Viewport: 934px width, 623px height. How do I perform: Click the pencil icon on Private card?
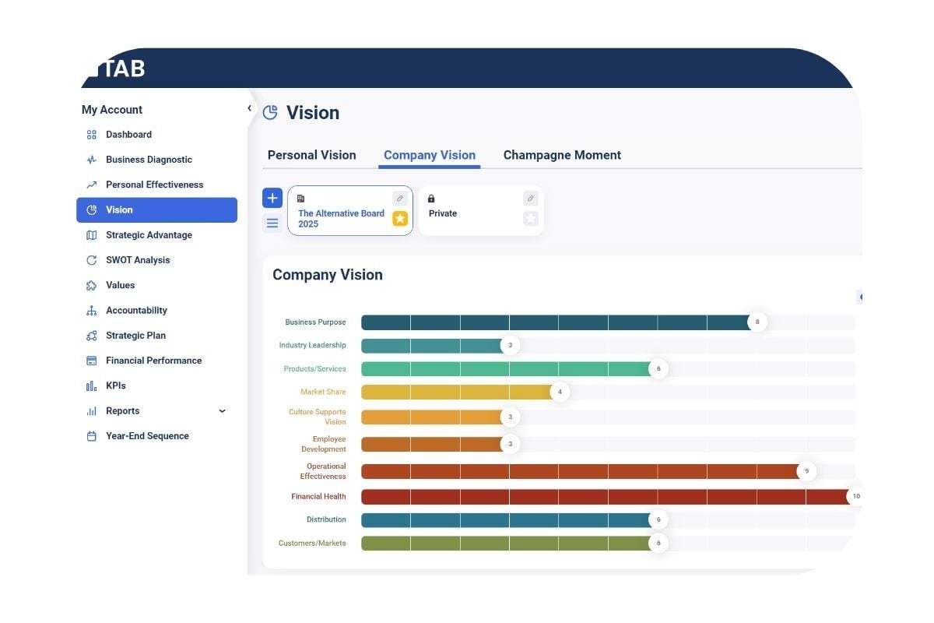[530, 199]
